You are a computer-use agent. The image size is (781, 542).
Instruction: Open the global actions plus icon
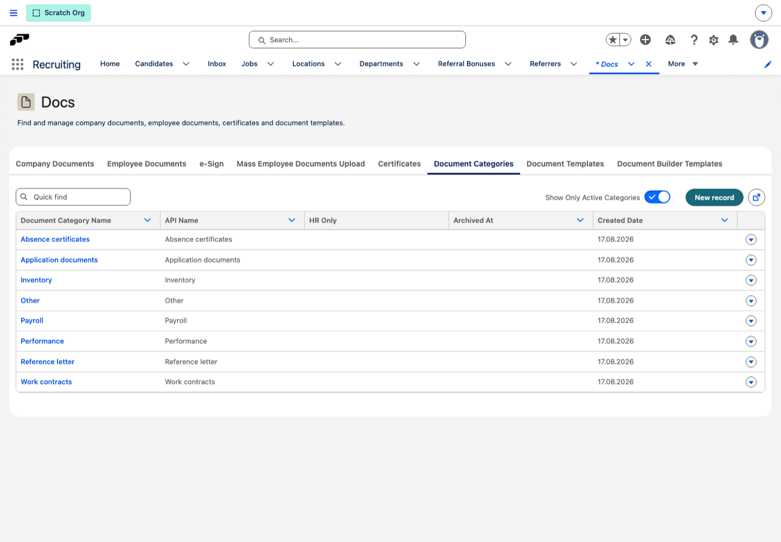point(645,40)
